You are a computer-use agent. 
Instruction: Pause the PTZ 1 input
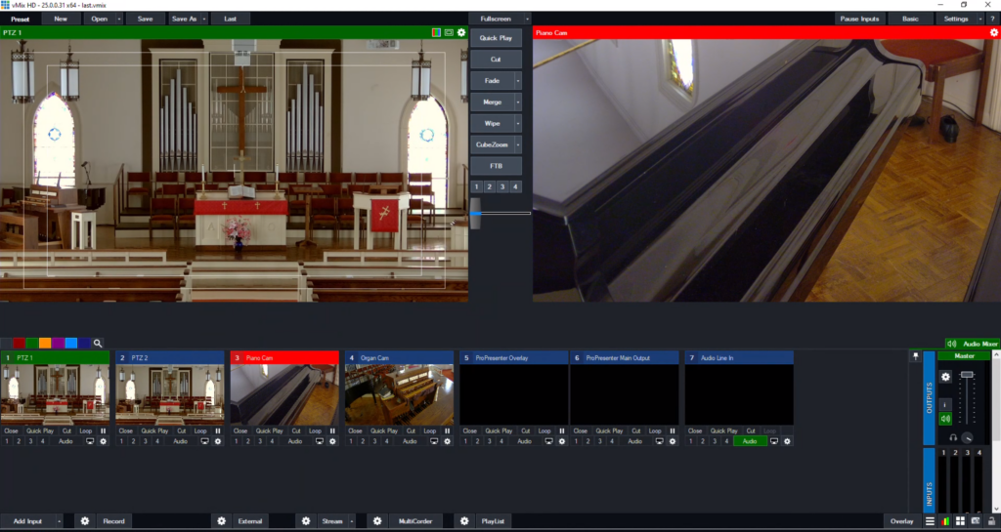pyautogui.click(x=103, y=430)
